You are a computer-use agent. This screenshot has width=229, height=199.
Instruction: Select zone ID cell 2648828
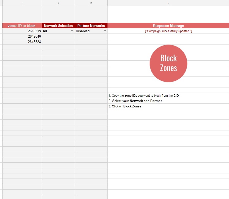click(22, 42)
